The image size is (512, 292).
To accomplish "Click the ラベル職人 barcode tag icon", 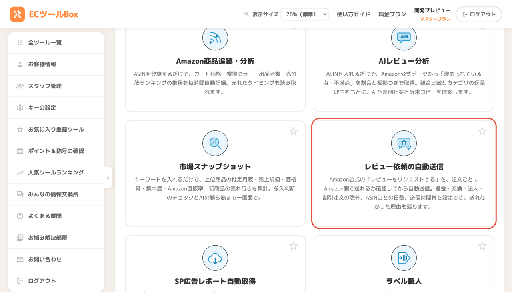I will pos(404,258).
